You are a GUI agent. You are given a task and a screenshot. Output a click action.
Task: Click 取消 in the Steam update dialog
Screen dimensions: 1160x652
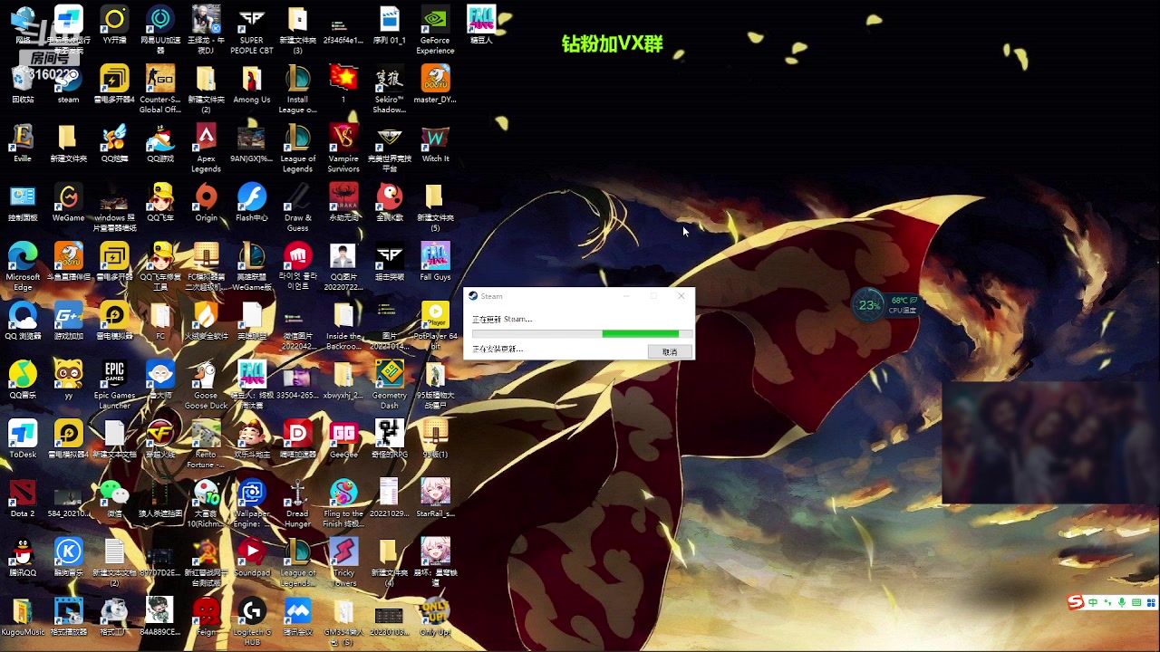(670, 351)
